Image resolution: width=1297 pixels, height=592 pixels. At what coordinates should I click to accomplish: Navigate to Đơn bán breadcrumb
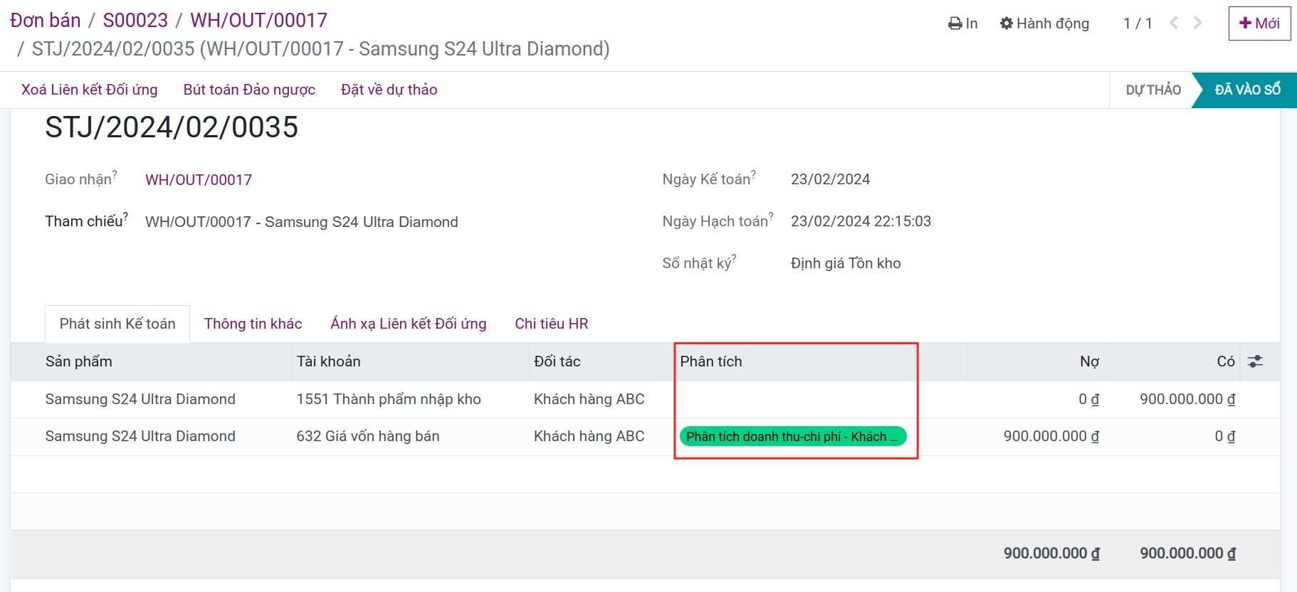[x=45, y=20]
